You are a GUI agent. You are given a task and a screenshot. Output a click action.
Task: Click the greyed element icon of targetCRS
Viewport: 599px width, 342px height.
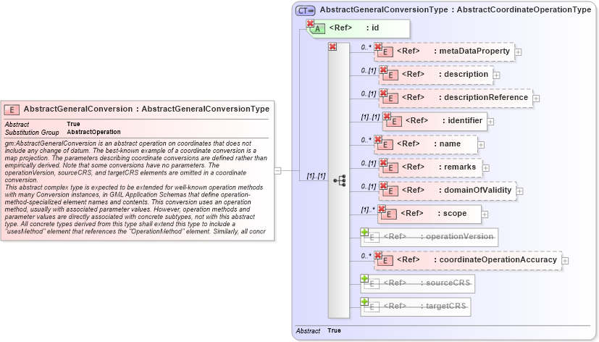[x=372, y=307]
